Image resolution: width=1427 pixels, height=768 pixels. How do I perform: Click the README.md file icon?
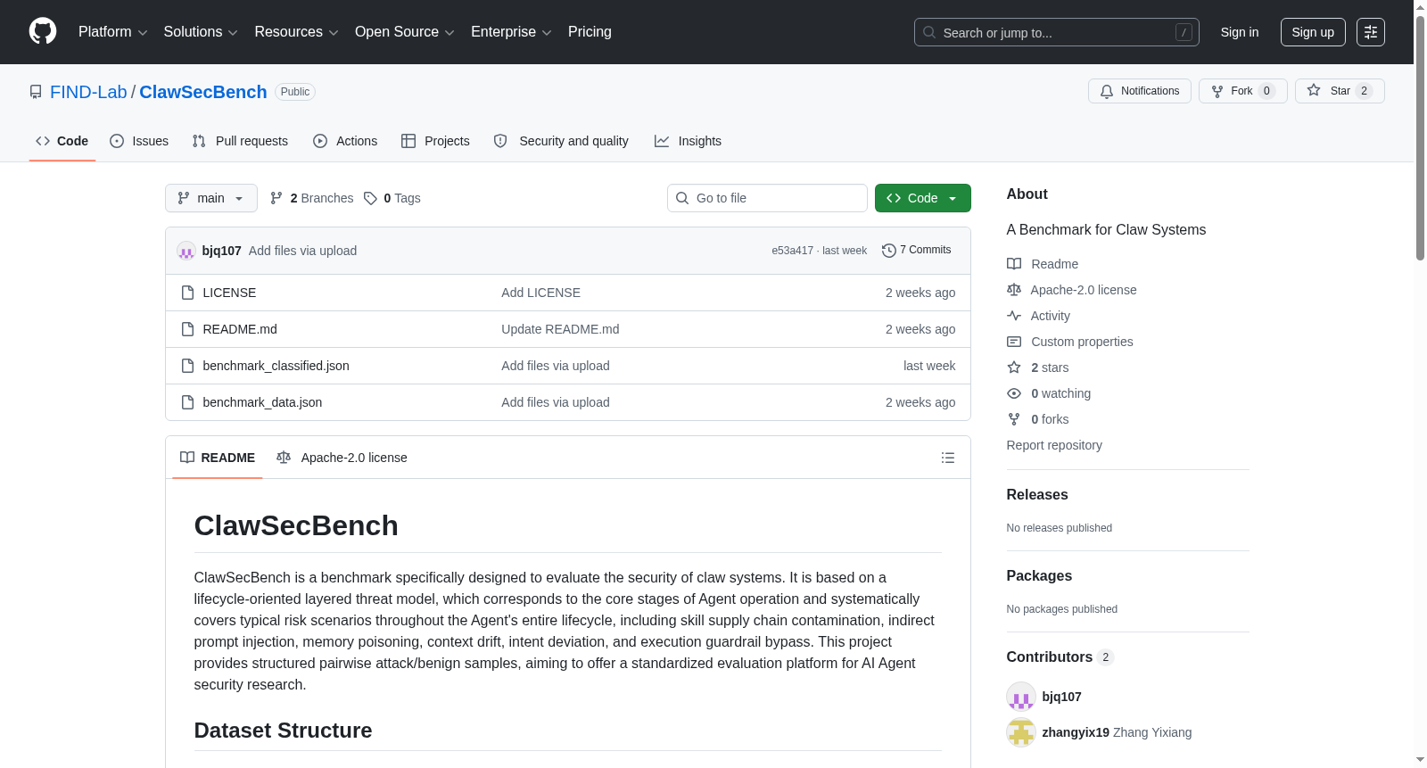pos(187,329)
